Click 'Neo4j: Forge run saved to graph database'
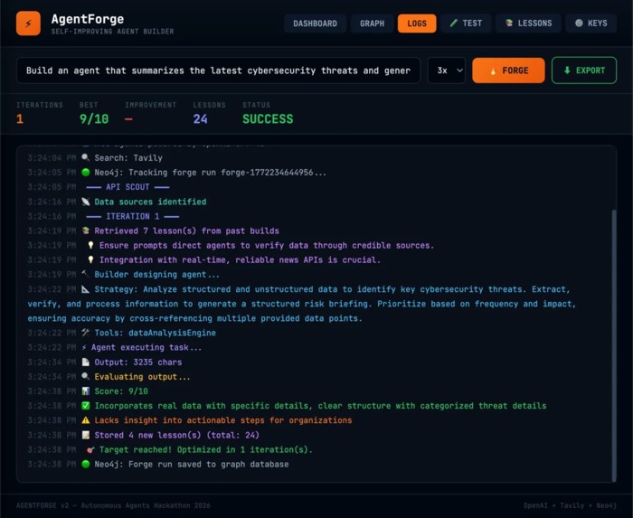The height and width of the screenshot is (518, 633). click(192, 464)
